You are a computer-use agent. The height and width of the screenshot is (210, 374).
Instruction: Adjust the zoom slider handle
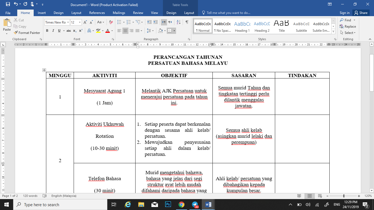(344, 196)
